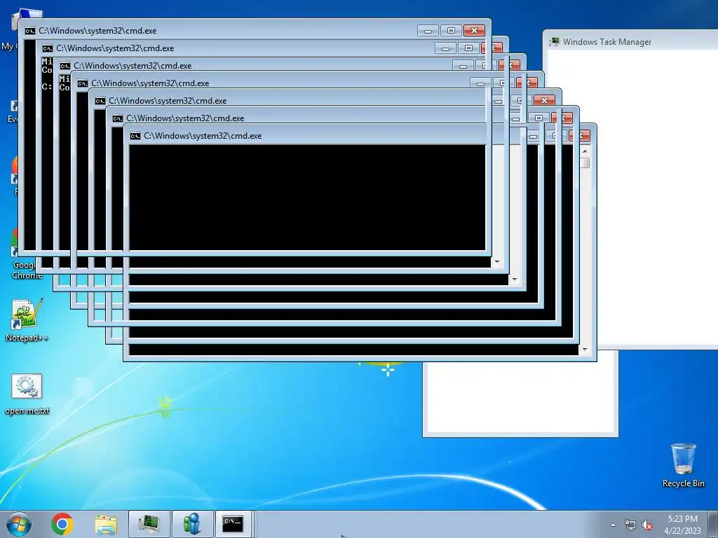Open Windows Explorer from the taskbar
This screenshot has width=718, height=538.
pos(106,524)
